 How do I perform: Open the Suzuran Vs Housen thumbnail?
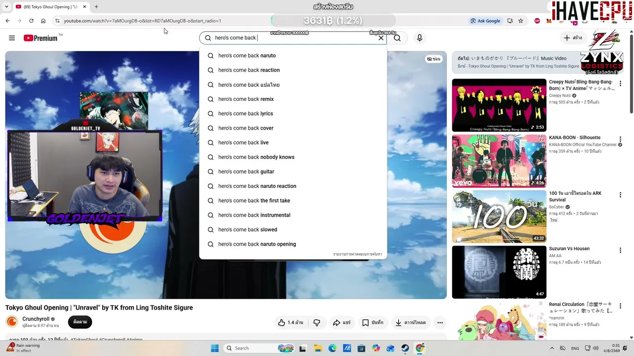pyautogui.click(x=499, y=272)
